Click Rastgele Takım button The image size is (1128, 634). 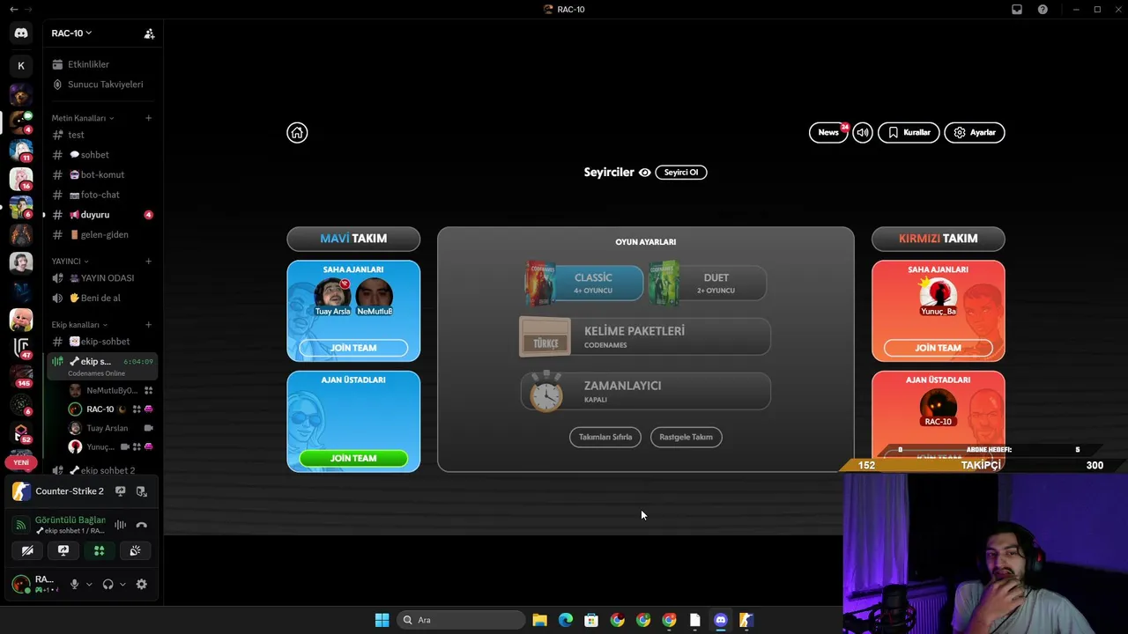[x=686, y=437]
